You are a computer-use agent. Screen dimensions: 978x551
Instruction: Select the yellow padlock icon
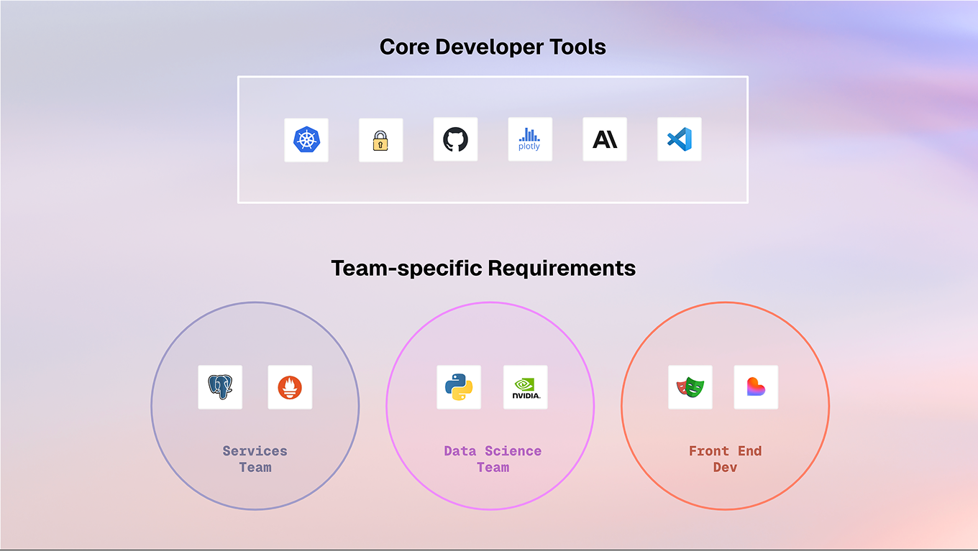[381, 140]
